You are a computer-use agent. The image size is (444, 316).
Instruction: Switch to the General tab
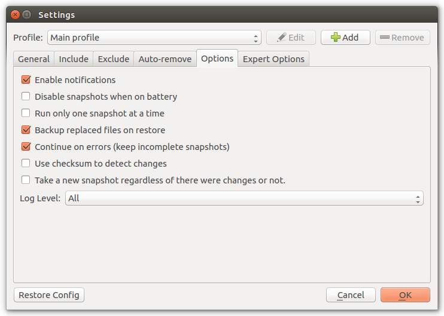[x=34, y=59]
